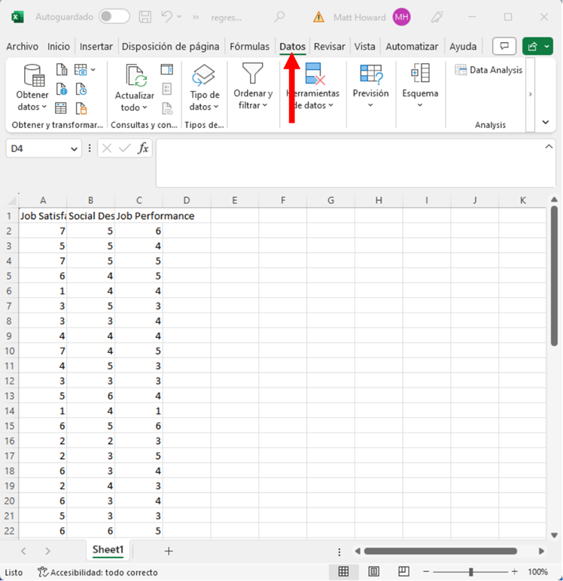
Task: Click the Obtener datos icon
Action: click(x=33, y=75)
